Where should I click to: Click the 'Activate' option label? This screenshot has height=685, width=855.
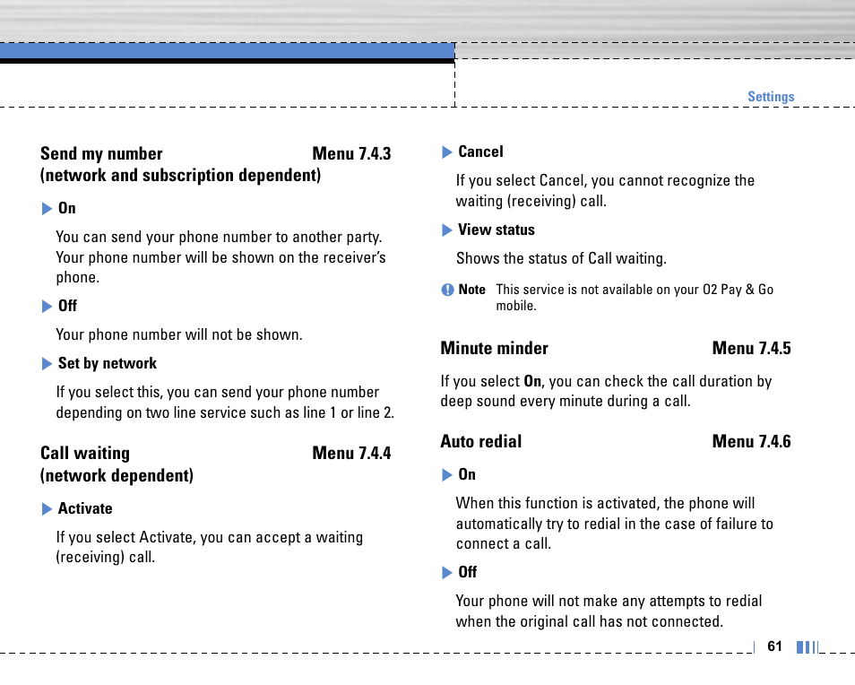(x=85, y=509)
